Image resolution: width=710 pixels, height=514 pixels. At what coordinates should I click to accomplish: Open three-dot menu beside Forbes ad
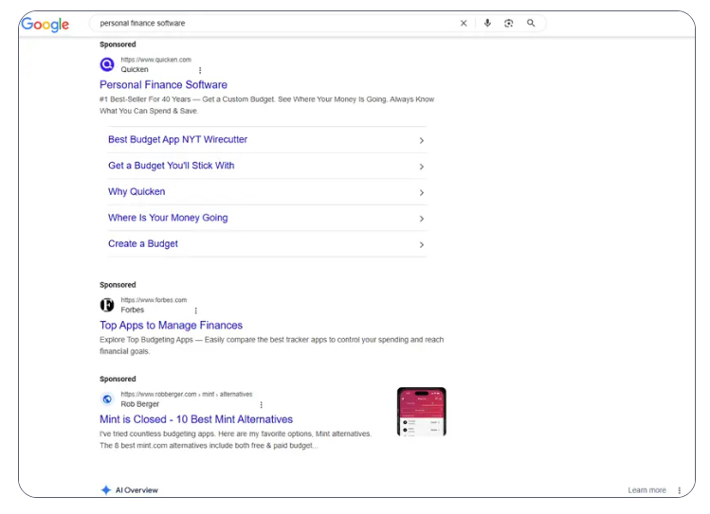pos(195,310)
